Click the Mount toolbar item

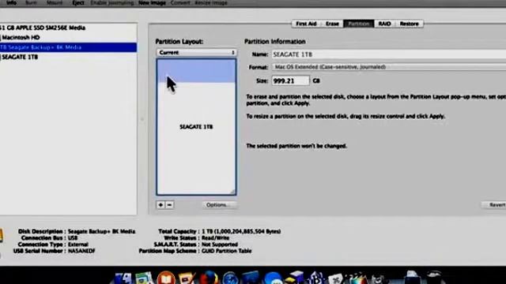55,3
